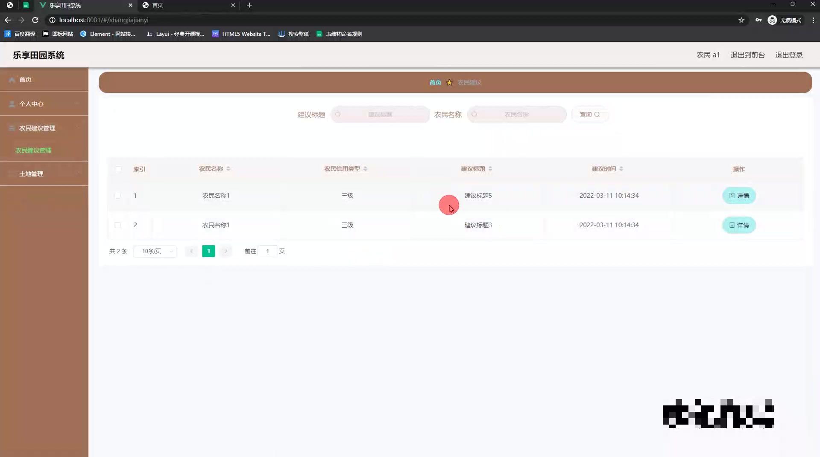The height and width of the screenshot is (457, 820).
Task: Click the person icon next to 个人中心
Action: coord(12,104)
